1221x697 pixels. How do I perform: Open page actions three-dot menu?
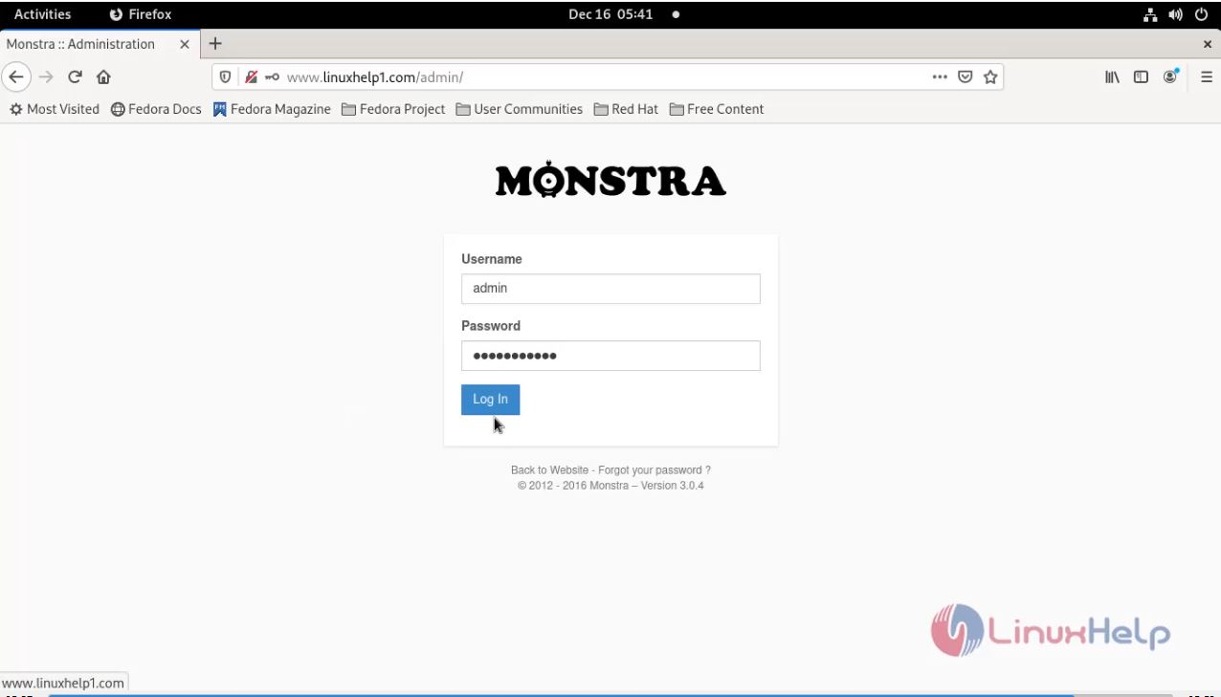940,77
